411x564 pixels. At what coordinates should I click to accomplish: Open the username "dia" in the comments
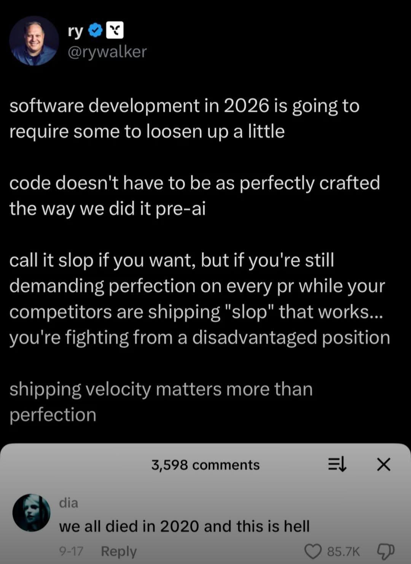tap(68, 502)
